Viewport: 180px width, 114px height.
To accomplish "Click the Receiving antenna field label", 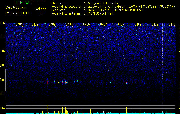I will 66,13.
